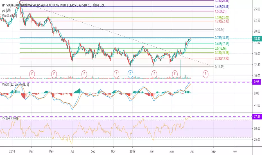Click the MACD axis 0.00 label
Screen dimensions: 262x155
(256, 93)
